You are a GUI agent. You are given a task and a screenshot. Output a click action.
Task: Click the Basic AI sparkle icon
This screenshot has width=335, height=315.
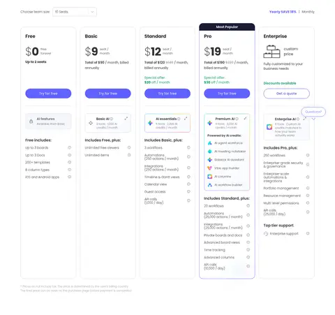[x=91, y=123]
